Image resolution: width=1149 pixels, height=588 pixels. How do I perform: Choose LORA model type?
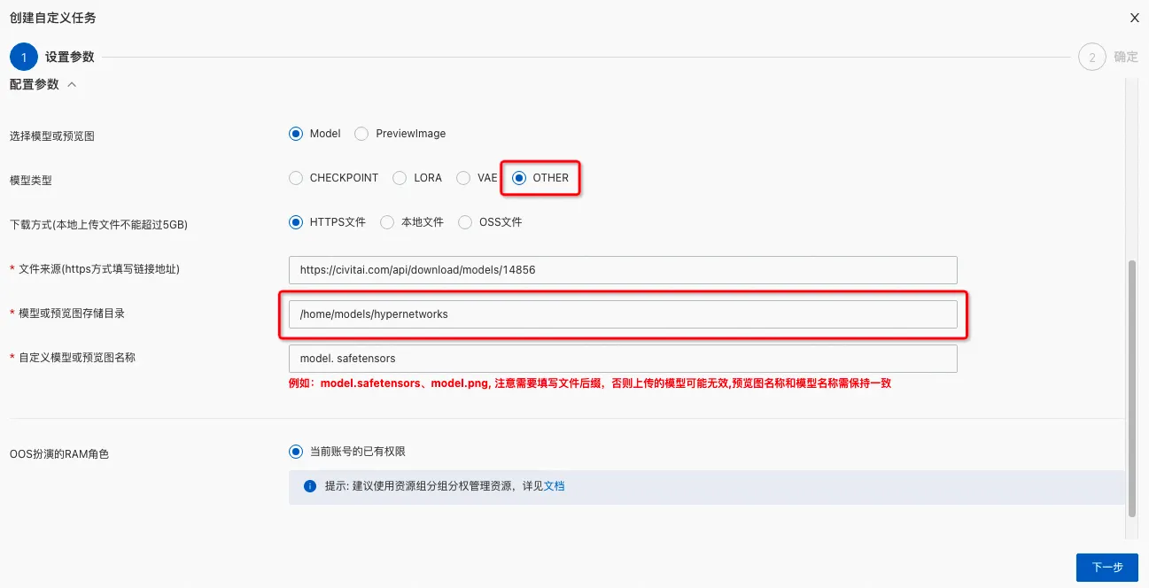[400, 178]
